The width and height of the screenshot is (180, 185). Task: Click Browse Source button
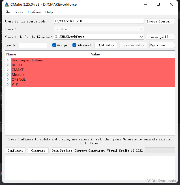160,21
